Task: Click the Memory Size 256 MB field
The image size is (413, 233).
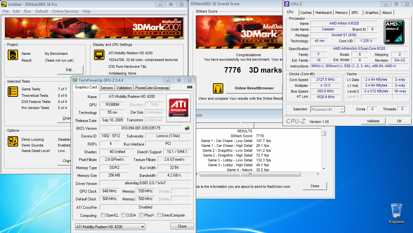Action: (x=114, y=175)
